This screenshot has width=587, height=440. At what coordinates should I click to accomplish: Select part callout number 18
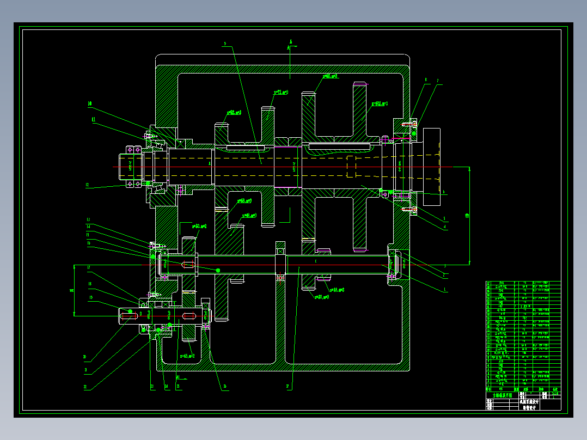[x=90, y=284]
